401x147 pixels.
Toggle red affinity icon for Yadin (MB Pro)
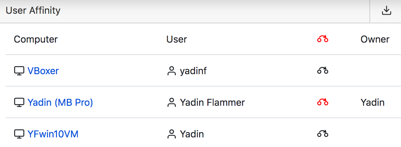click(322, 102)
